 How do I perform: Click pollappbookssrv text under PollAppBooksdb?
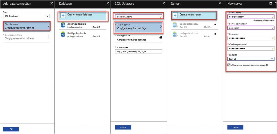(x=75, y=36)
